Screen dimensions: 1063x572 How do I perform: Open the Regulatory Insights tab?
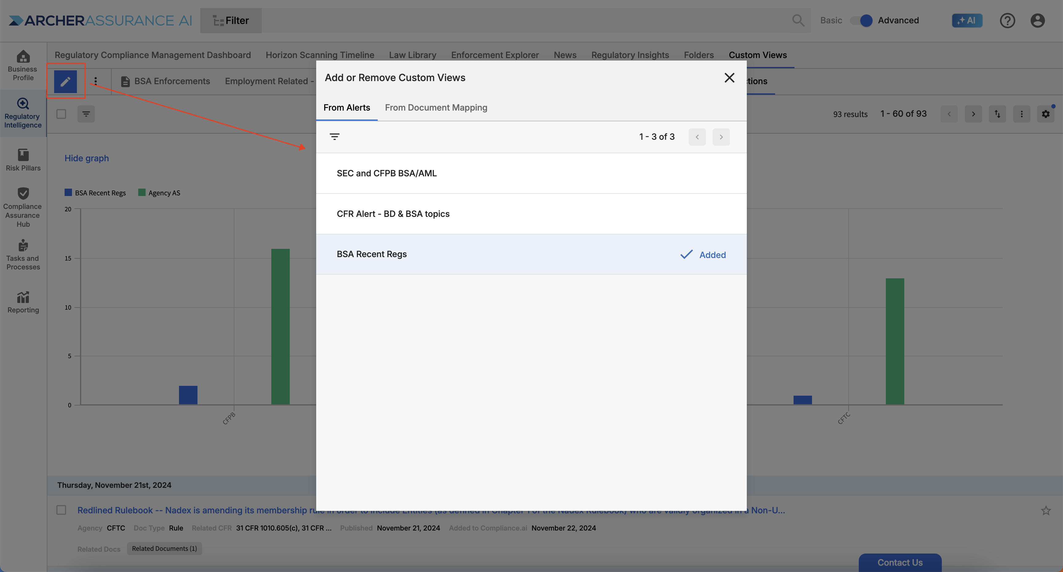630,55
